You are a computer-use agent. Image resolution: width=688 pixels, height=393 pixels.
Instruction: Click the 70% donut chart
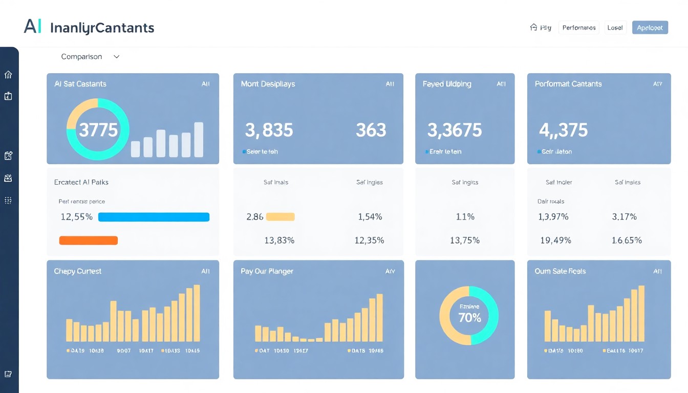click(x=470, y=315)
